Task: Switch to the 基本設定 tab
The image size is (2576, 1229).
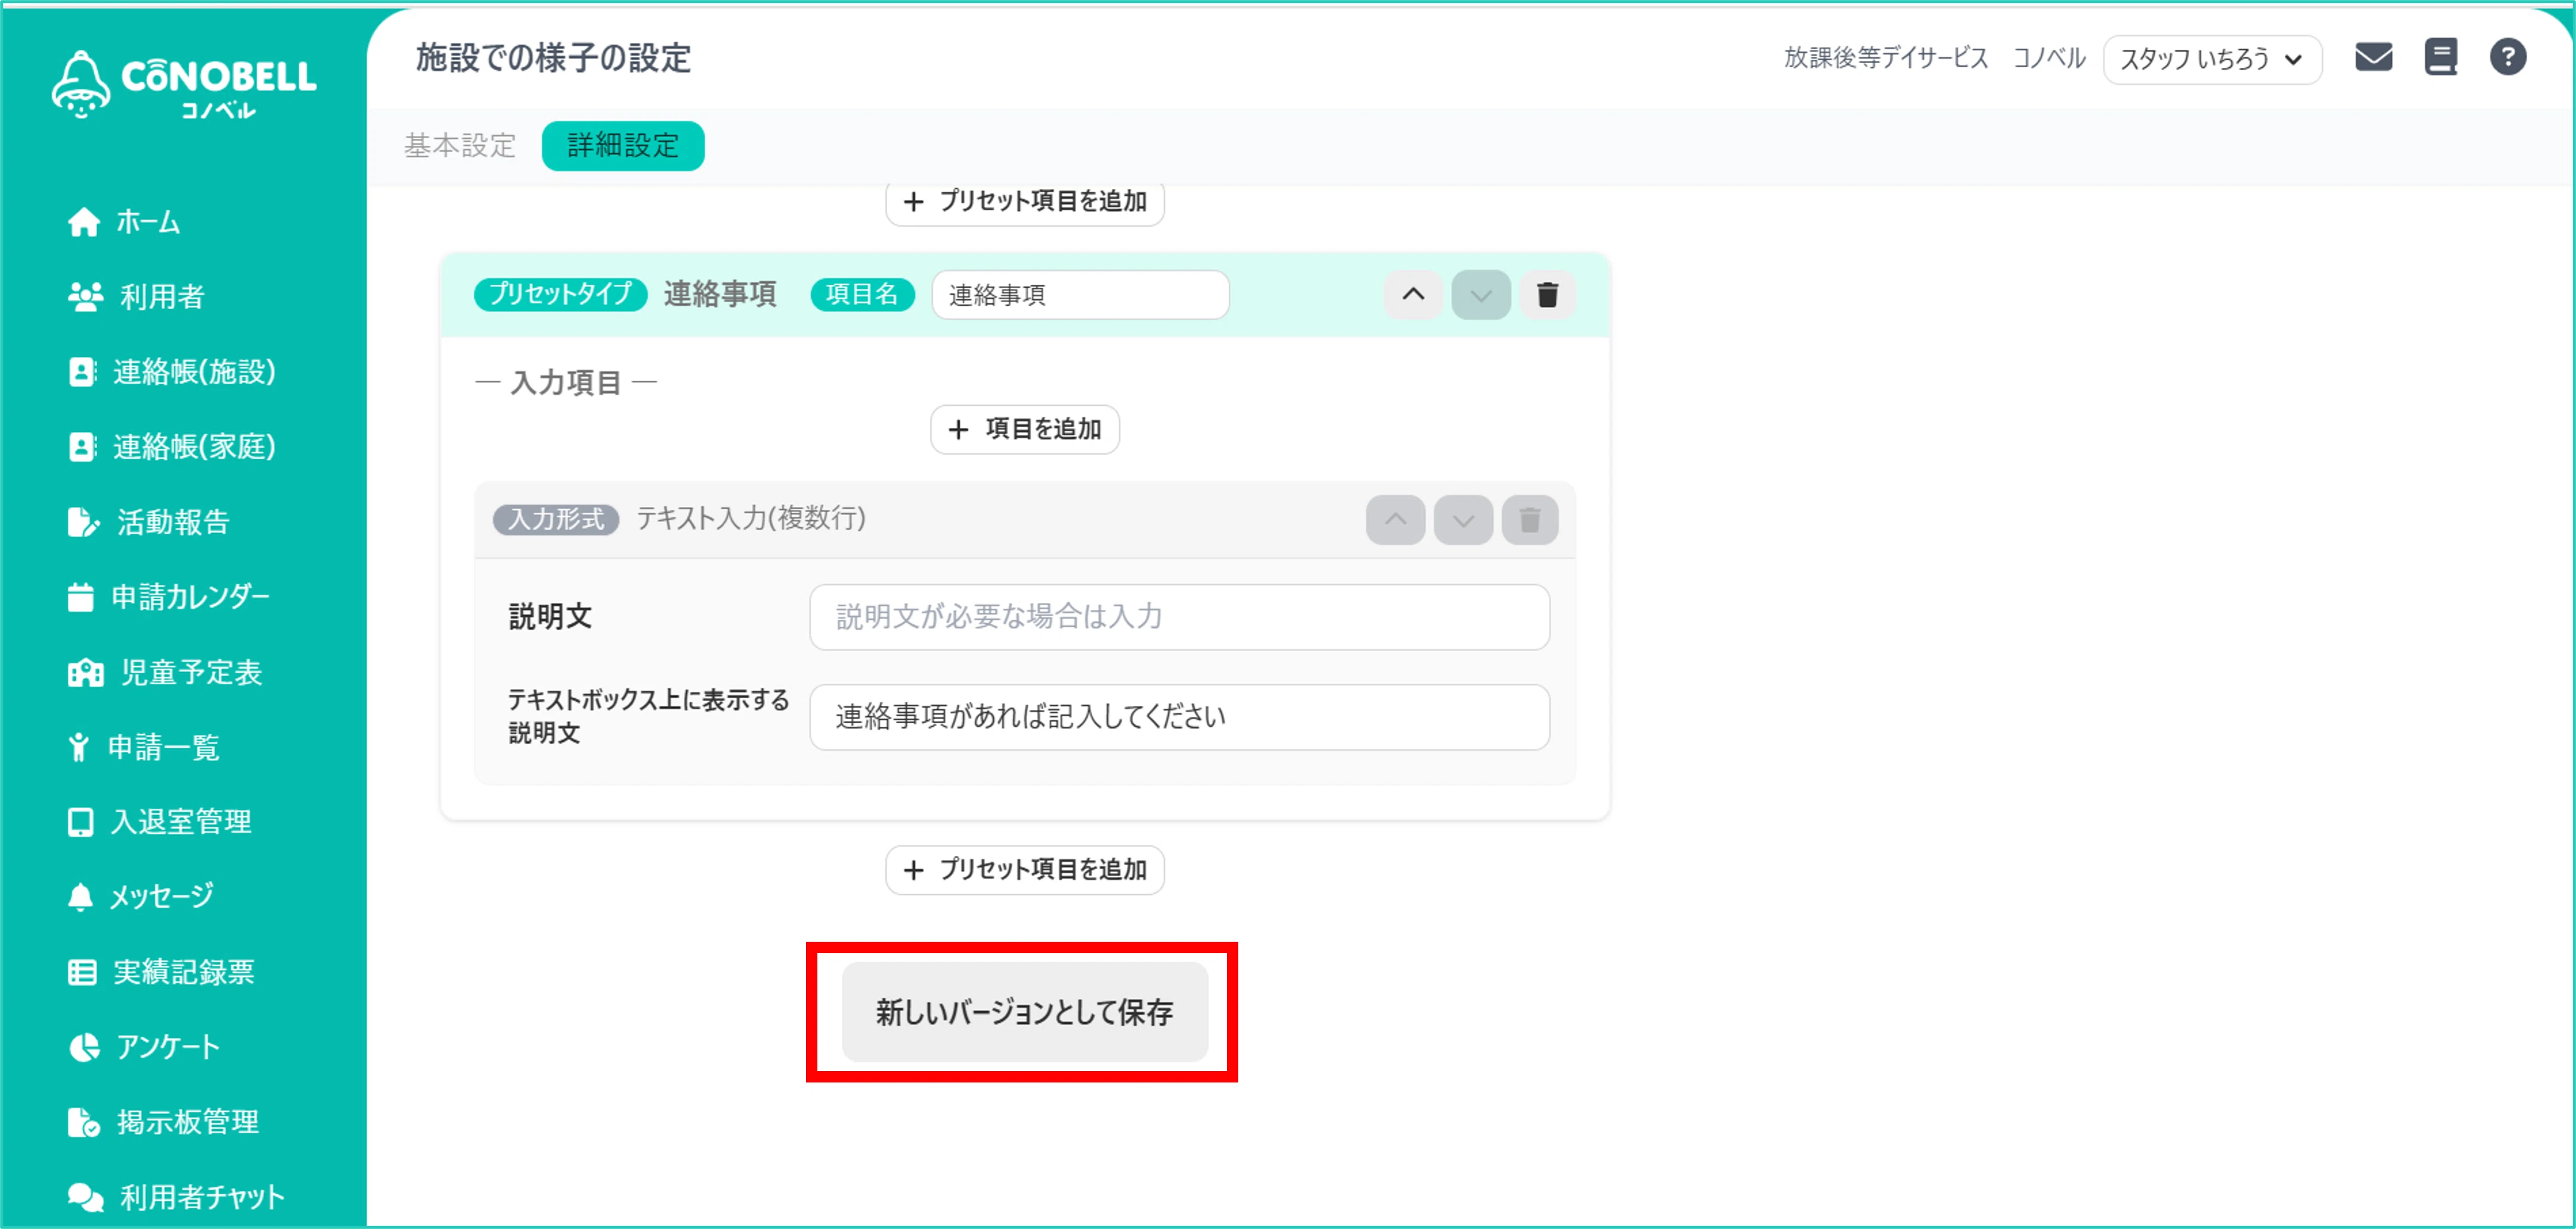Action: tap(460, 146)
